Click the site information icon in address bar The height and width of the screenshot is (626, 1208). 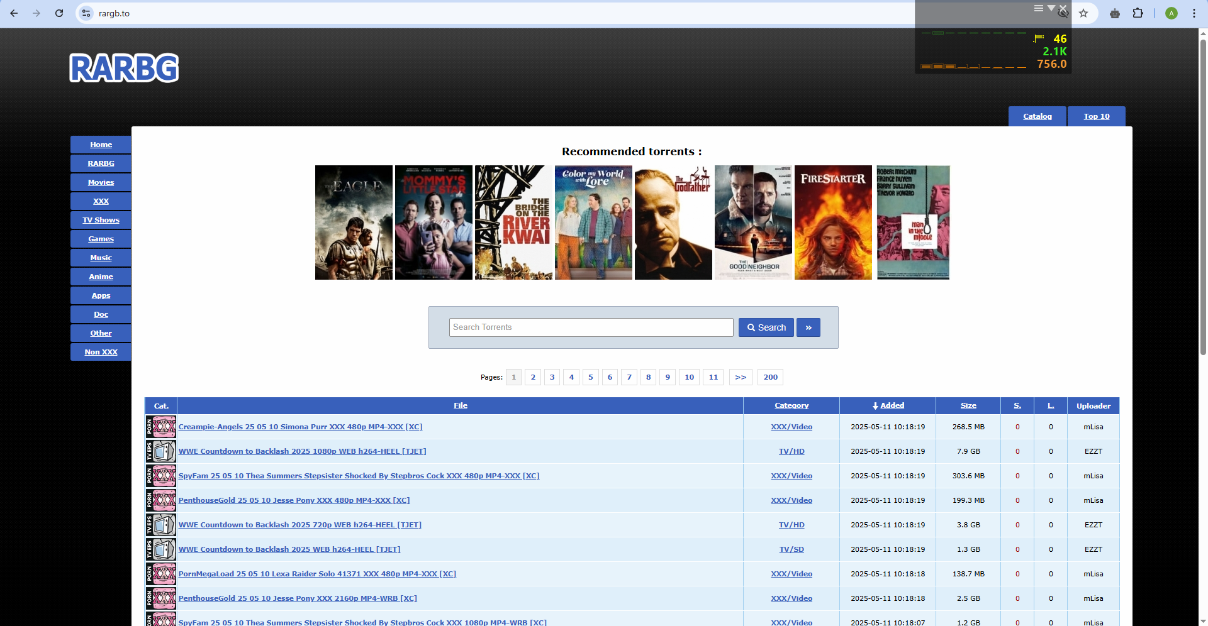[x=87, y=13]
